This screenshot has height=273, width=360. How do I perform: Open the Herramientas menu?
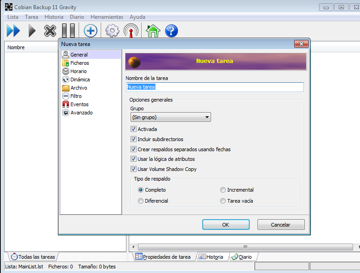(107, 17)
